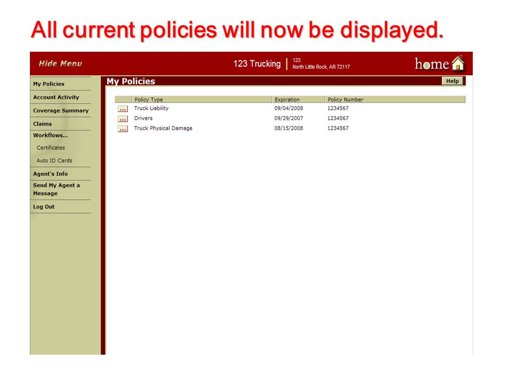Select My Policies in the sidebar
The image size is (512, 384).
49,84
